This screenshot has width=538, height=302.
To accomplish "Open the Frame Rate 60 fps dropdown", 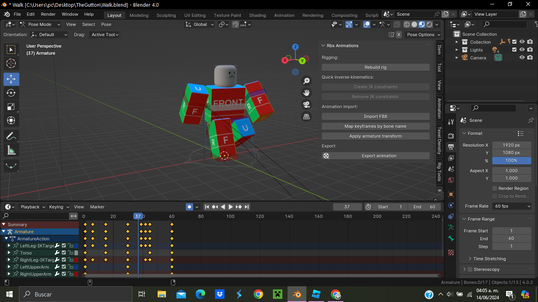I will 512,206.
